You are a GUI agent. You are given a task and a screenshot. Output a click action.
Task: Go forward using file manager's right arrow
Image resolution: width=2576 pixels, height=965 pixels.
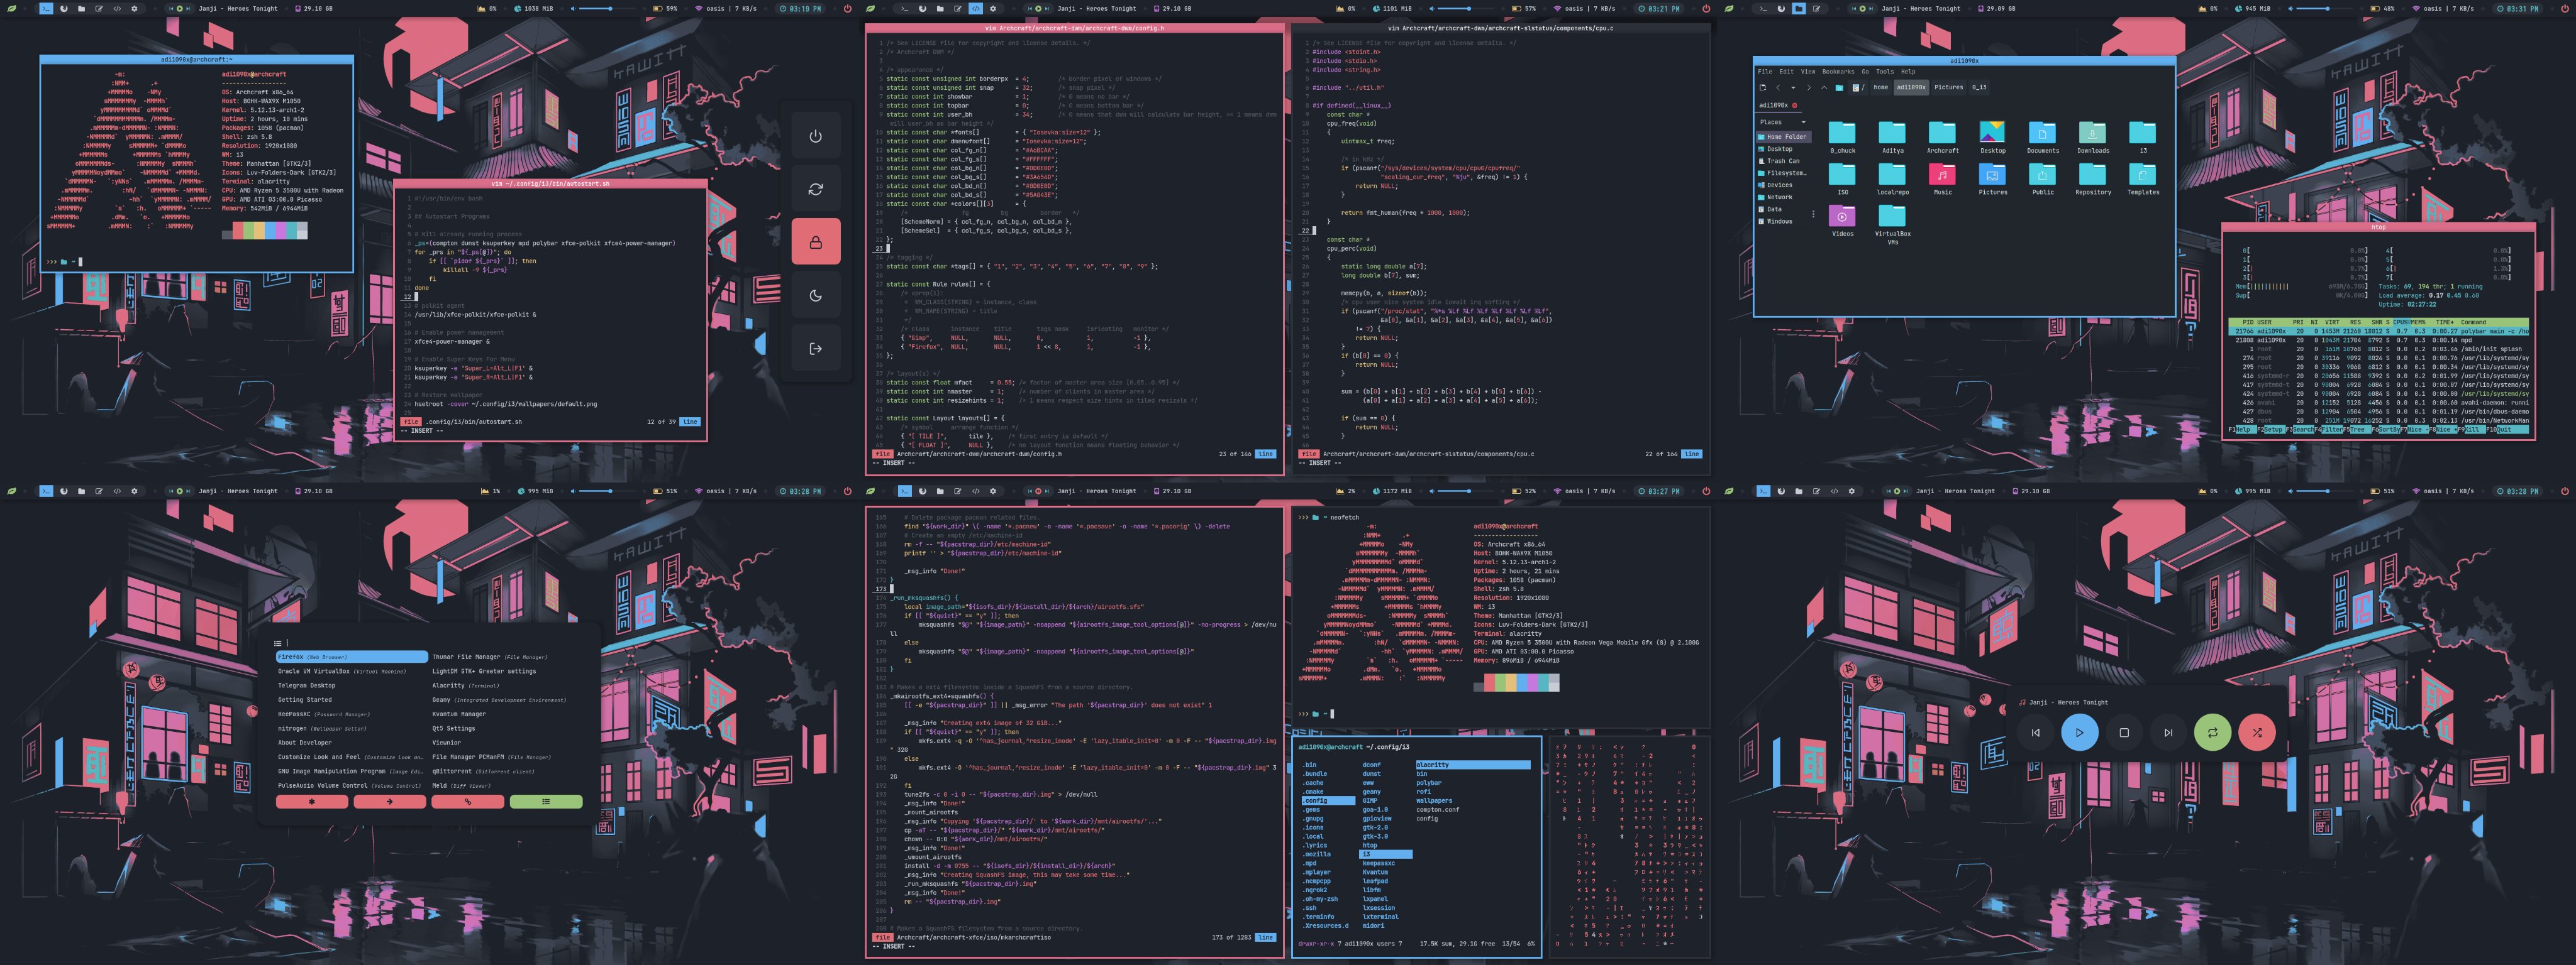1809,88
